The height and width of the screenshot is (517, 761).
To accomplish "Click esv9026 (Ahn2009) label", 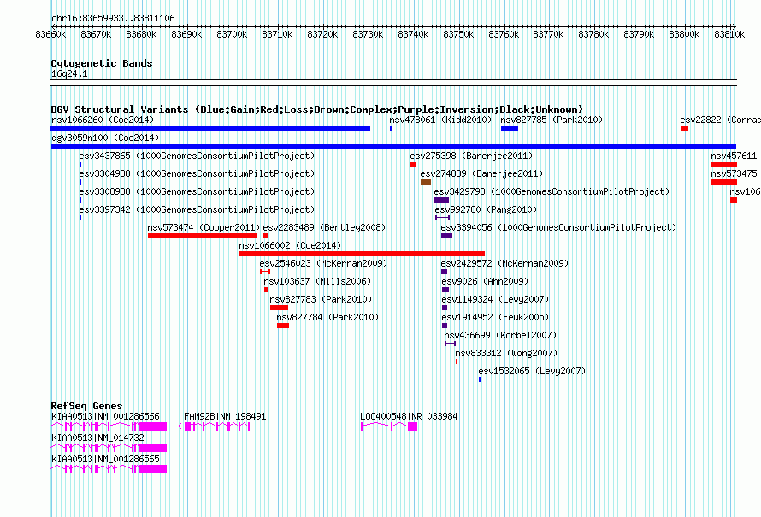I will [485, 281].
